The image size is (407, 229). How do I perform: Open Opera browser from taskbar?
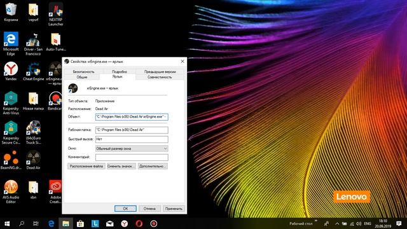pyautogui.click(x=139, y=223)
